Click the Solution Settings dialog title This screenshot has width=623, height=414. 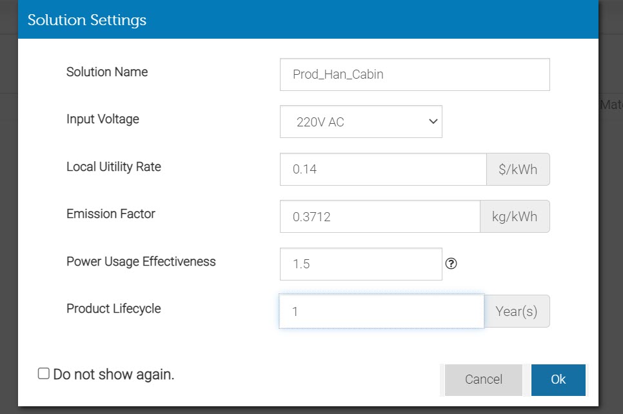click(87, 20)
